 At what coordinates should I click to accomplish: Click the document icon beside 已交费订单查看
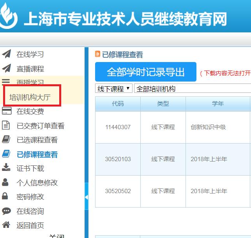(6, 125)
